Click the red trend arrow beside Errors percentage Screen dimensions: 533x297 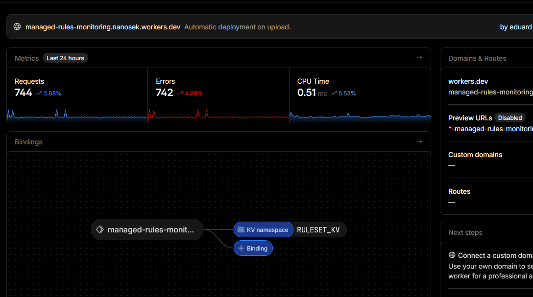point(180,93)
